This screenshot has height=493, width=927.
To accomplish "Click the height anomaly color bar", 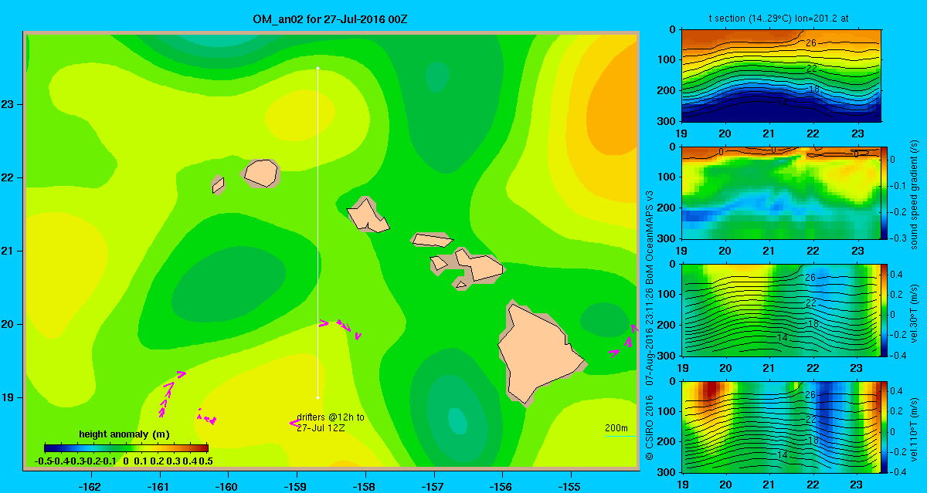I will click(x=126, y=447).
